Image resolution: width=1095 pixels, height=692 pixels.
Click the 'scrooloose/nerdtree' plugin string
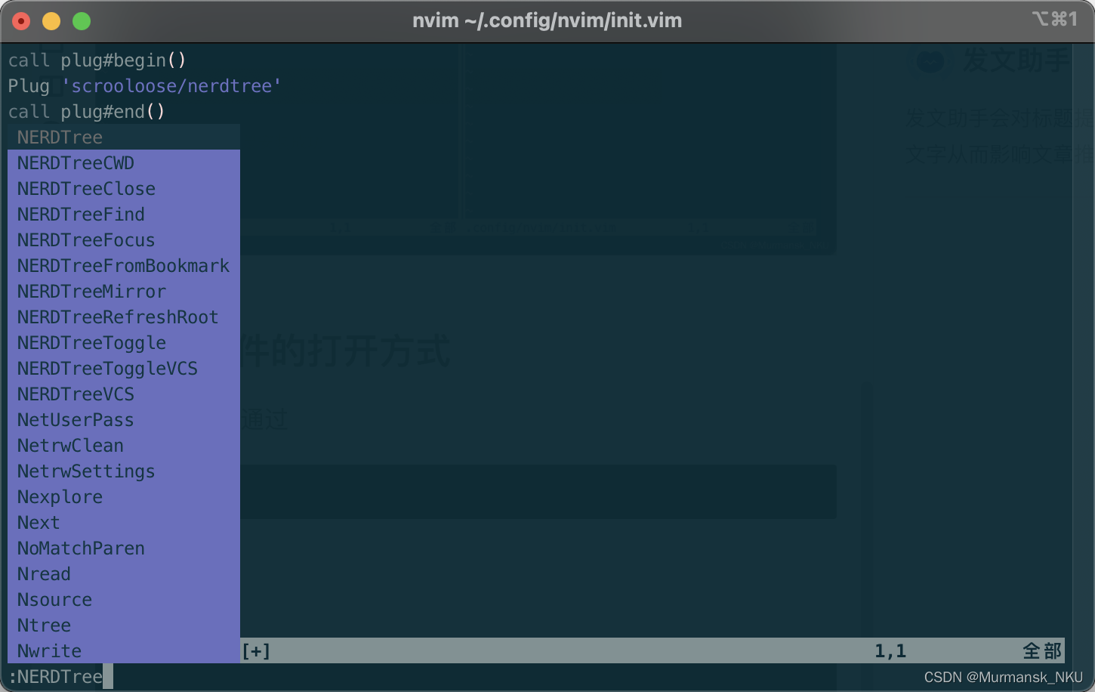coord(171,86)
